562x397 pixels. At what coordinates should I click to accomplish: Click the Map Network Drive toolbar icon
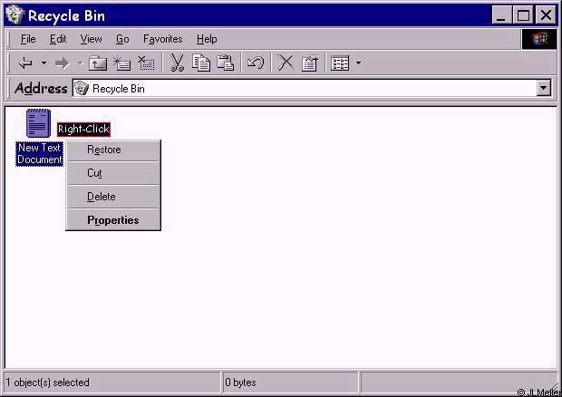(x=121, y=63)
